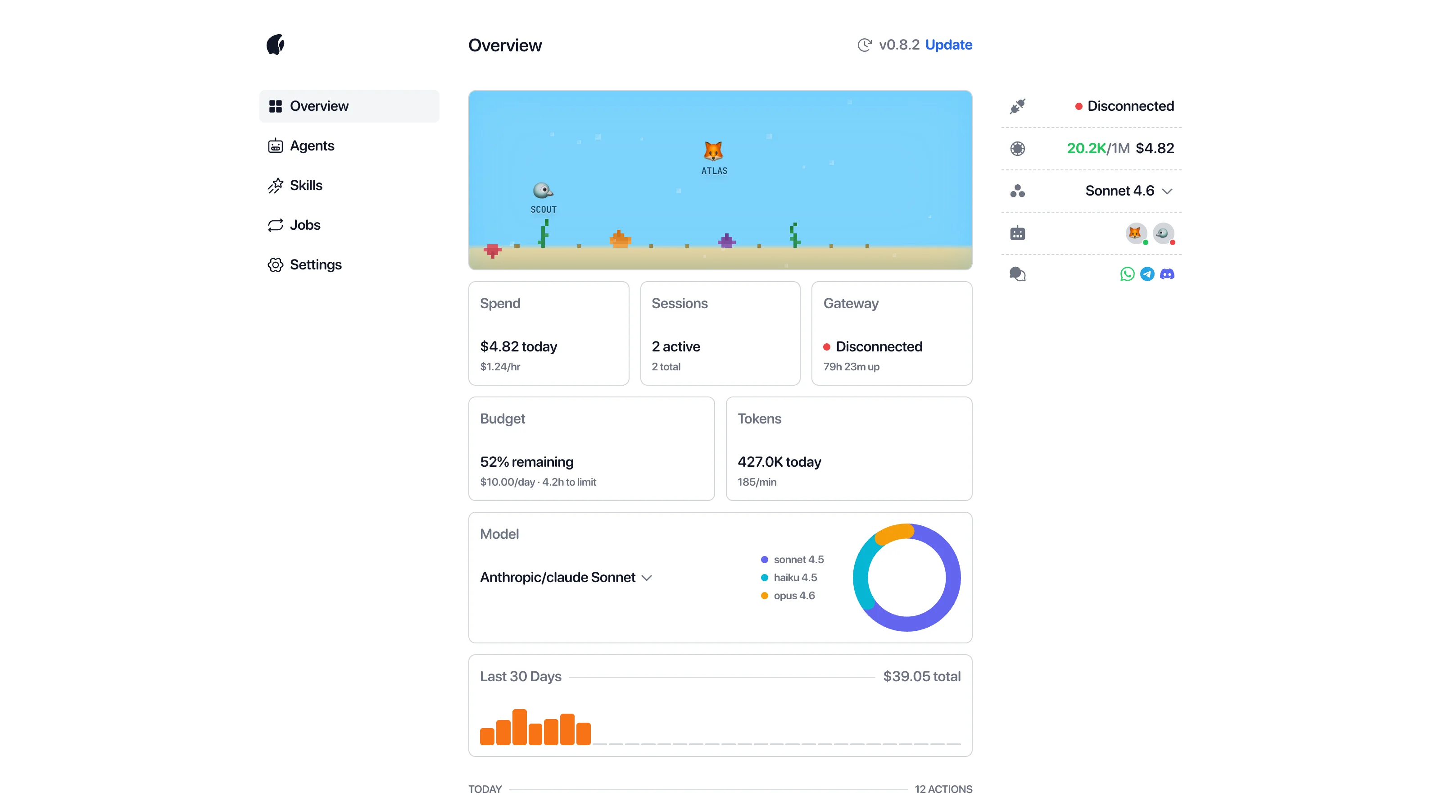Open Settings from the sidebar
1441x811 pixels.
[315, 265]
